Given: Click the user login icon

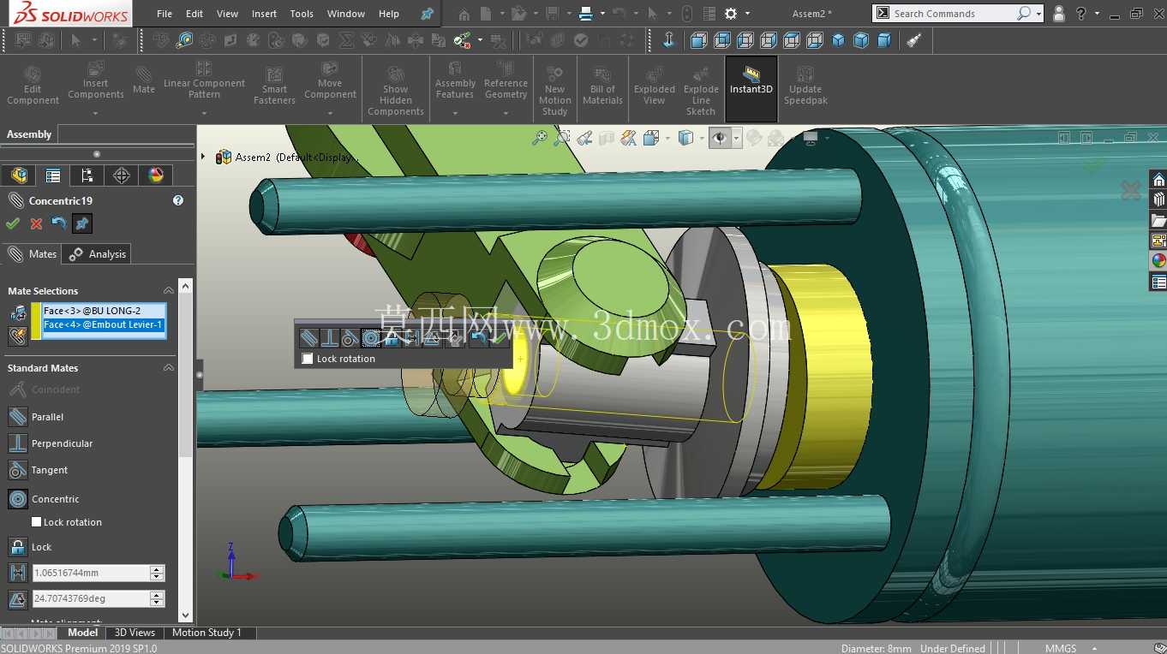Looking at the screenshot, I should coord(1059,14).
